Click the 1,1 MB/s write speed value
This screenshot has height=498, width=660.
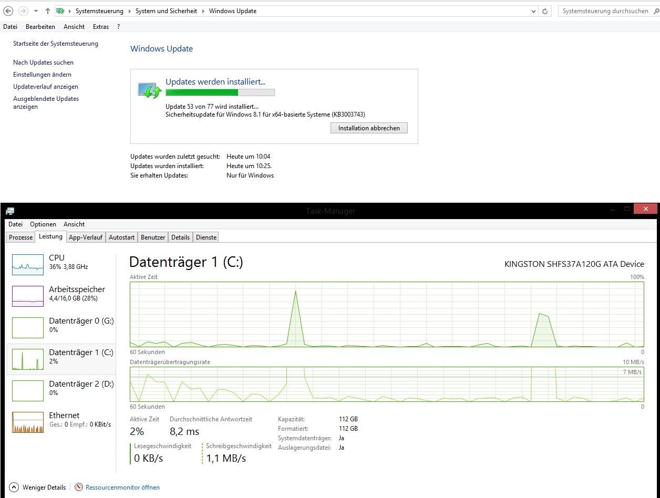click(x=226, y=459)
